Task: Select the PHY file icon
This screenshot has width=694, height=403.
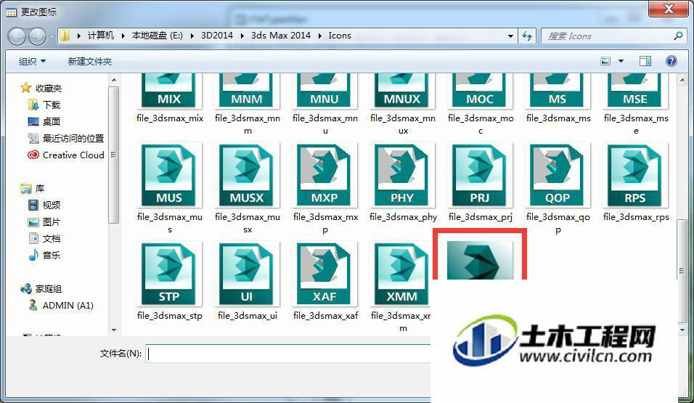Action: coord(402,174)
